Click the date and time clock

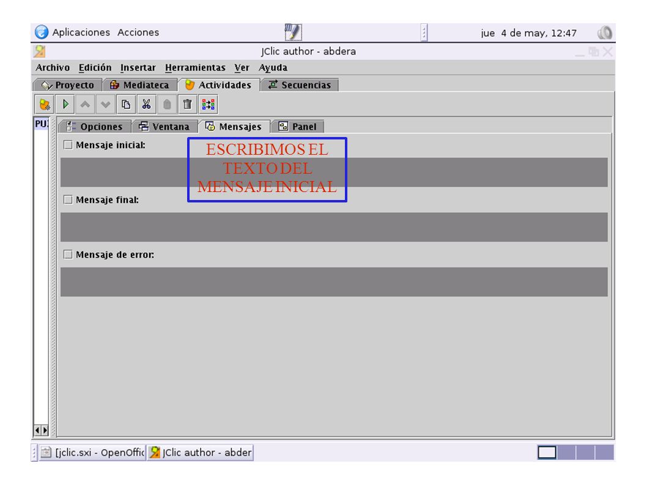528,33
